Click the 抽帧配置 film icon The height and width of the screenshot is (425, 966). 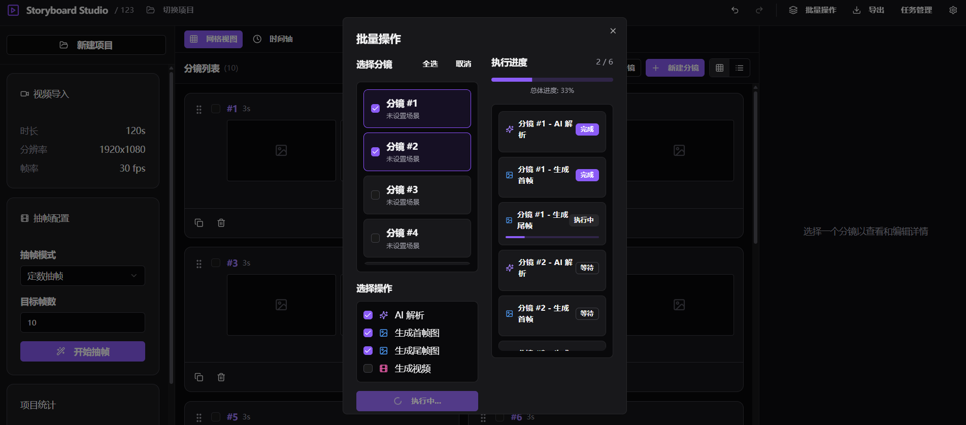tap(24, 218)
